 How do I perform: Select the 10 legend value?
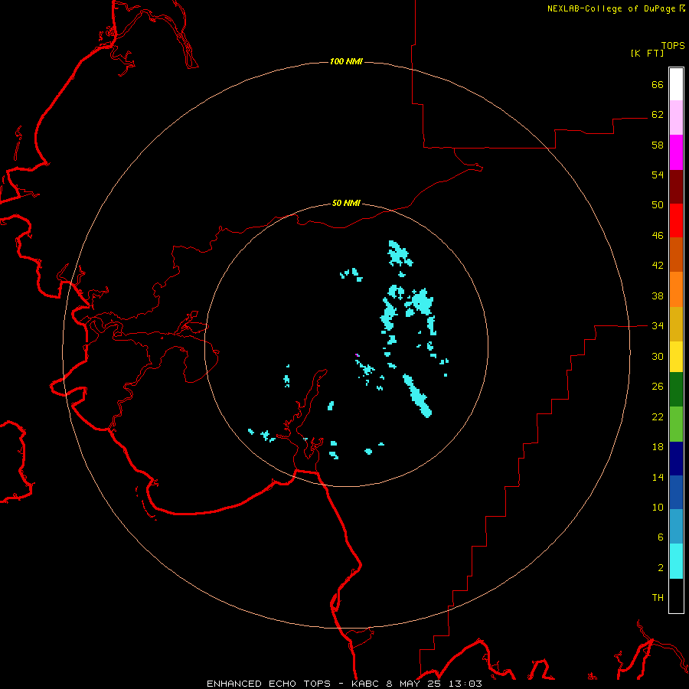[658, 507]
